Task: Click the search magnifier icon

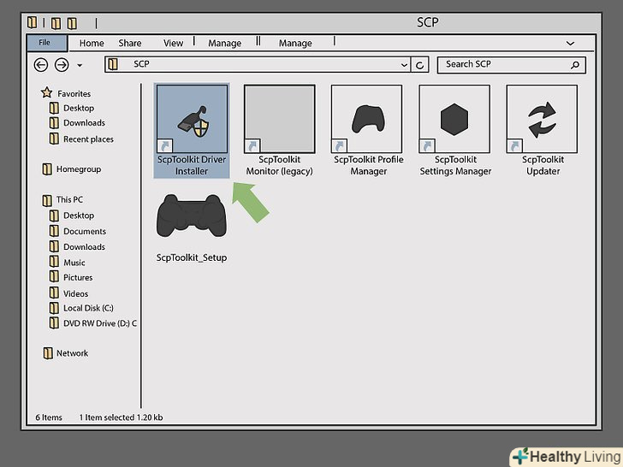Action: pyautogui.click(x=575, y=65)
